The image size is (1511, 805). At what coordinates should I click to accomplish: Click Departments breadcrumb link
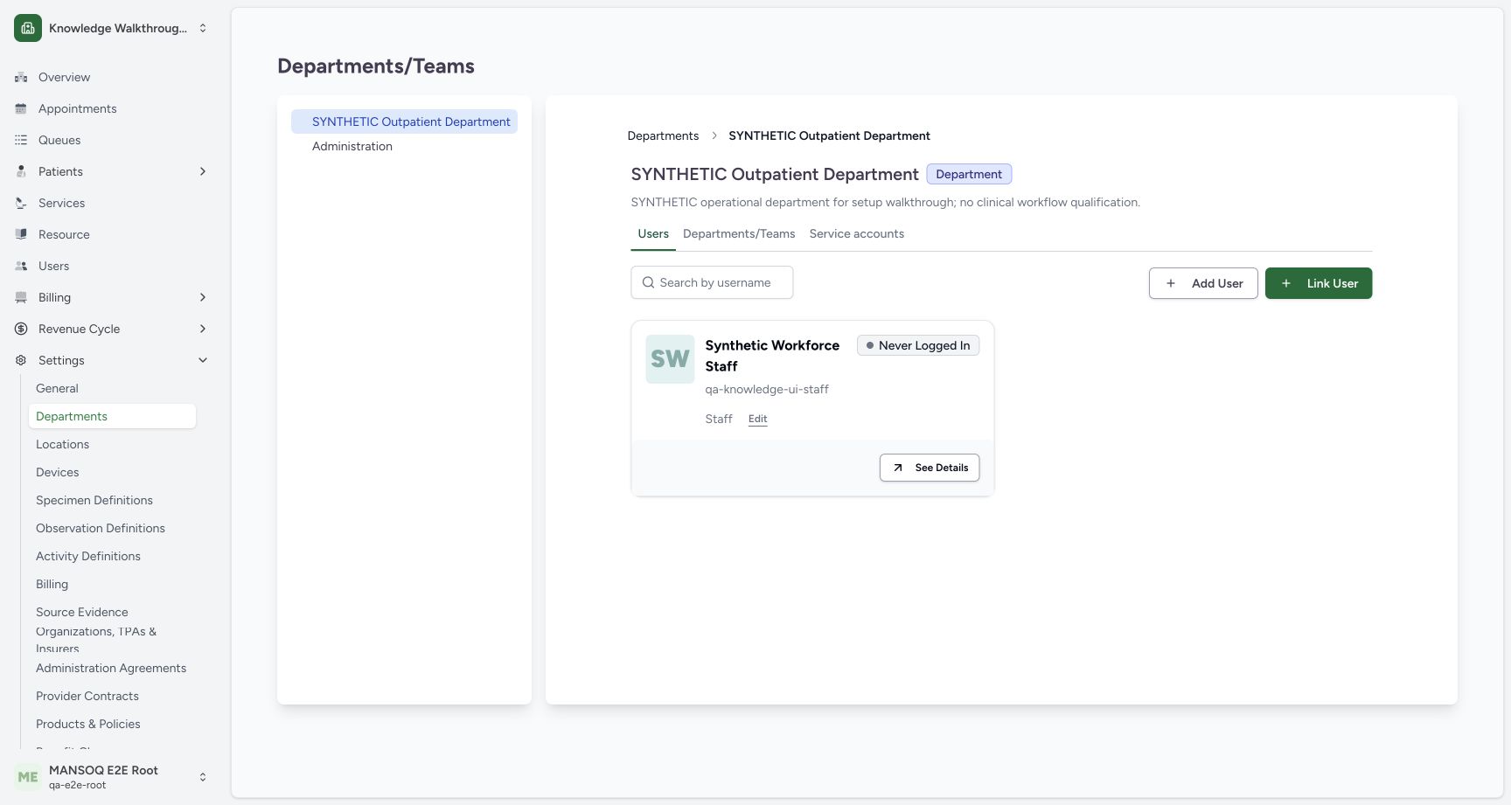tap(663, 135)
